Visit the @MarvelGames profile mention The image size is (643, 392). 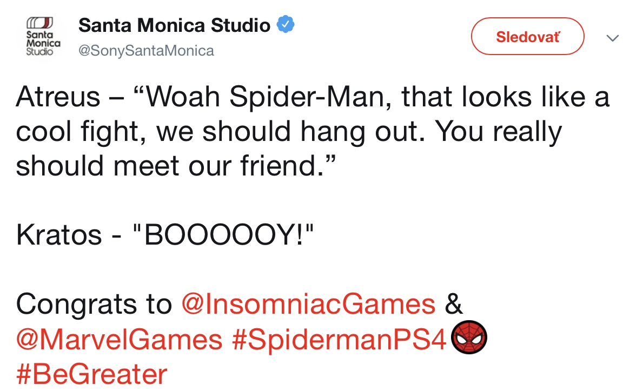pos(119,339)
